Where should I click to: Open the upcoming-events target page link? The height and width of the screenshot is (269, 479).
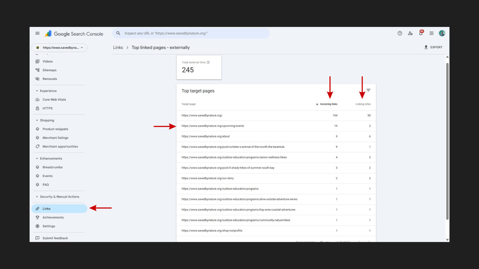pos(213,126)
